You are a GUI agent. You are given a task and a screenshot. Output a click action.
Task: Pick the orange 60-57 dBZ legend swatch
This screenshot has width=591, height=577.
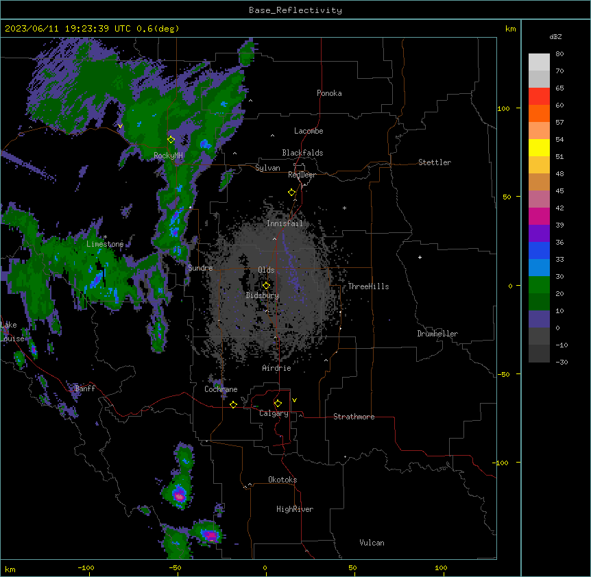539,114
